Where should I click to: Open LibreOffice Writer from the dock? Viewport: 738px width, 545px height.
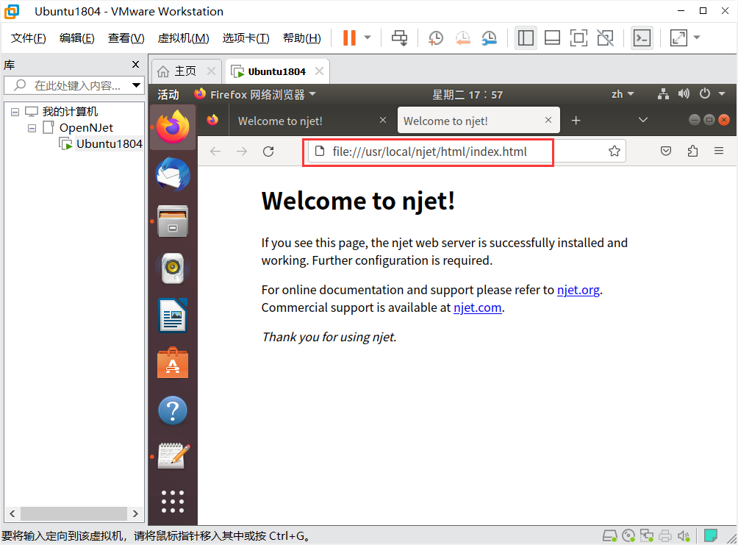(173, 316)
